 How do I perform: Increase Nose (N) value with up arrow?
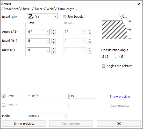point(53,49)
